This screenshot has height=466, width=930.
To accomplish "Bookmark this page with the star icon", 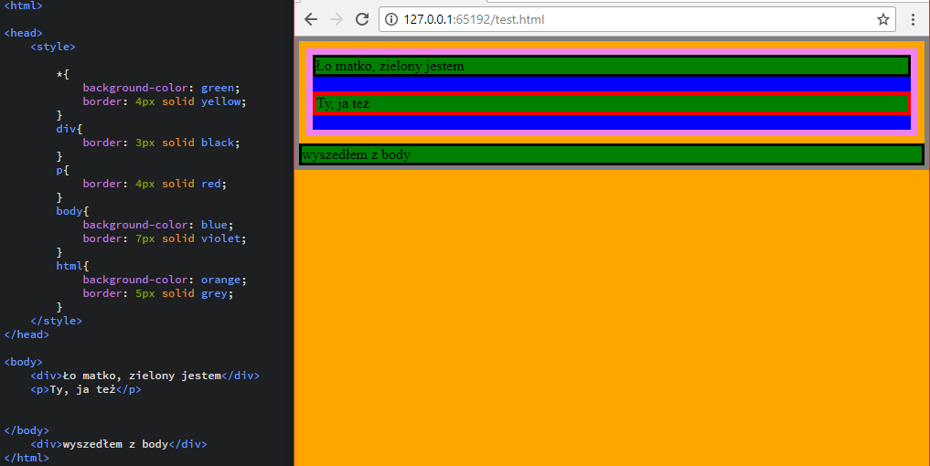I will [882, 19].
